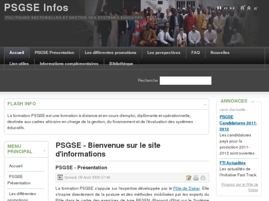Click the edit article pencil icon
Viewport: 269px width, 201px height.
pos(189,178)
